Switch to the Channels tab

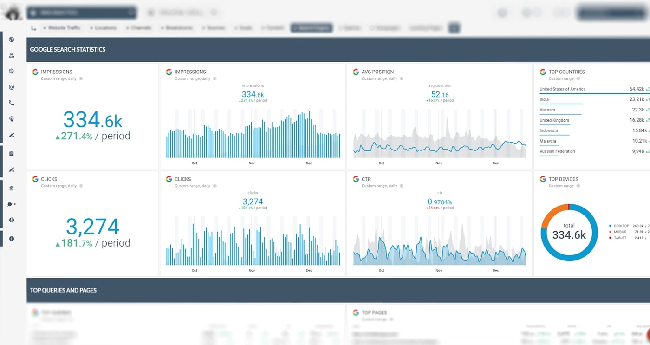pos(138,28)
